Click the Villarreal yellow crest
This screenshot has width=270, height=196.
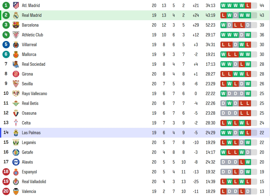(16, 45)
